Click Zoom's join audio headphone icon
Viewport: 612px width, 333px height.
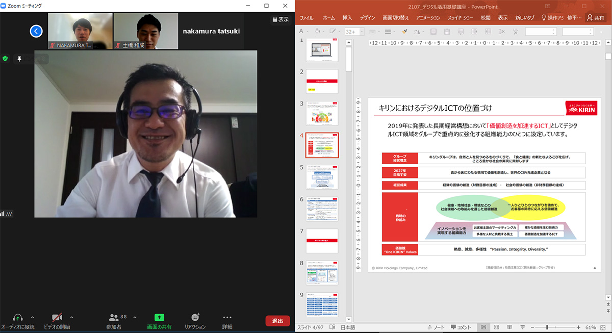tap(18, 317)
